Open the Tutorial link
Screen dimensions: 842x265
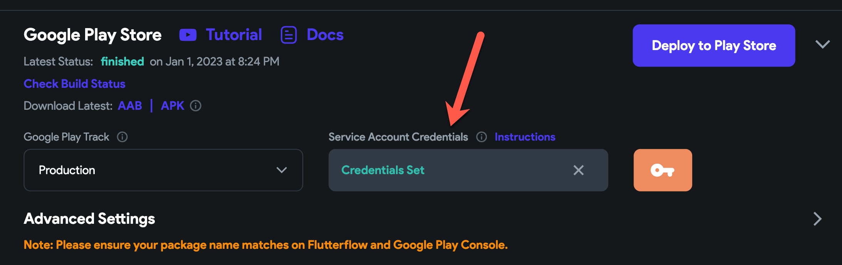[234, 35]
